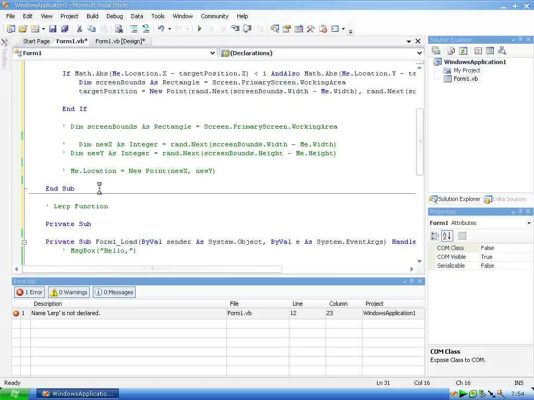Click the Save All icon

[x=64, y=29]
